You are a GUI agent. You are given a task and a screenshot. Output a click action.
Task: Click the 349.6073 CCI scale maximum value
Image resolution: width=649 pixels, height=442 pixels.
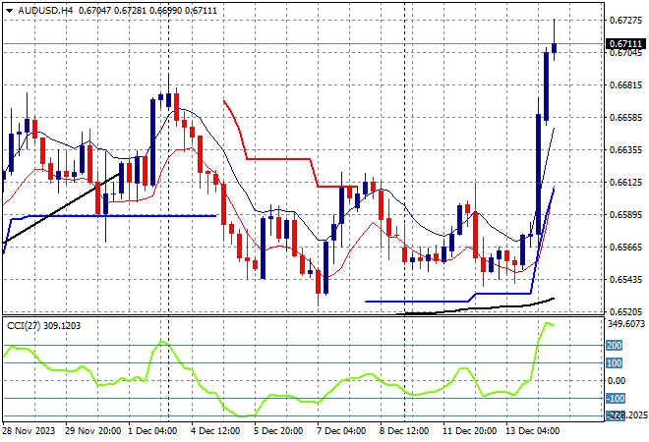(x=626, y=324)
